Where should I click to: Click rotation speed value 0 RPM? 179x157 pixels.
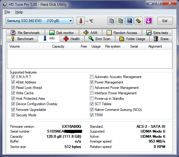[159, 147]
